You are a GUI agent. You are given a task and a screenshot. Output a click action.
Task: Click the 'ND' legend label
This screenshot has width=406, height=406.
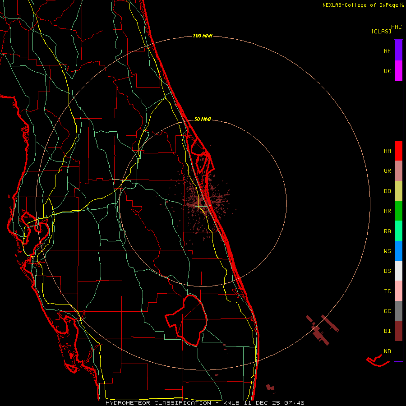click(x=387, y=351)
